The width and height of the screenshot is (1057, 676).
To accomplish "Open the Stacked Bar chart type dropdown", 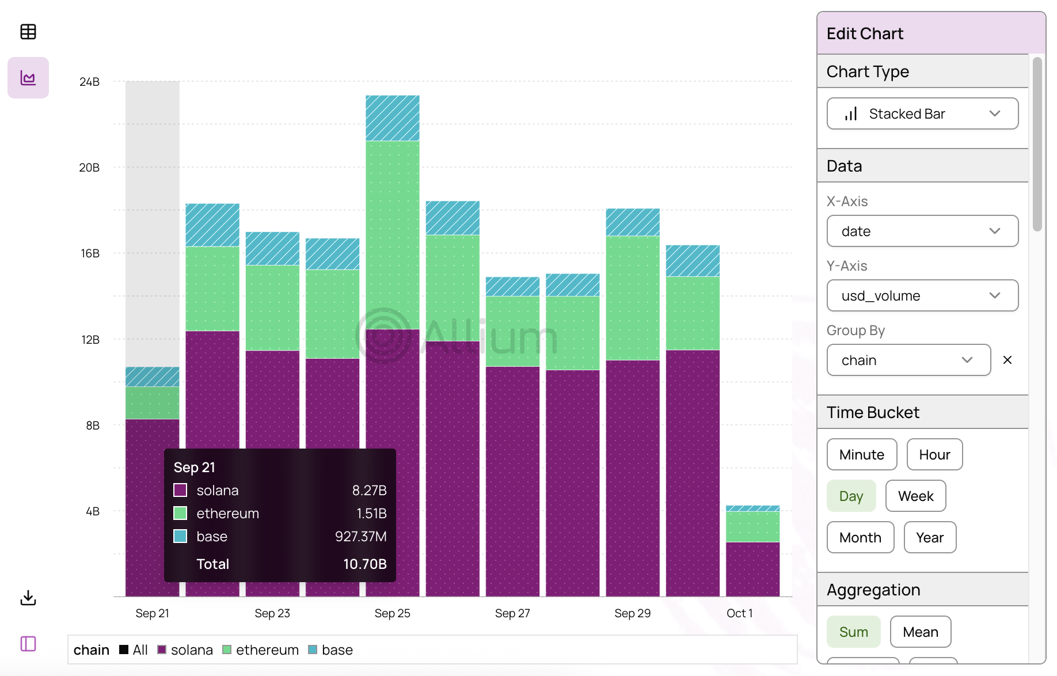I will click(922, 113).
